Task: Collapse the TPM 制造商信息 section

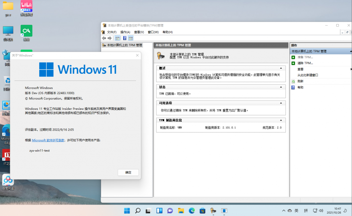Action: click(x=281, y=120)
